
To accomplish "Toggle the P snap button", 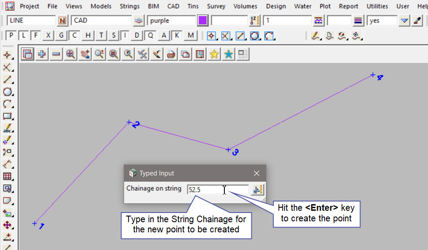I will pos(11,36).
